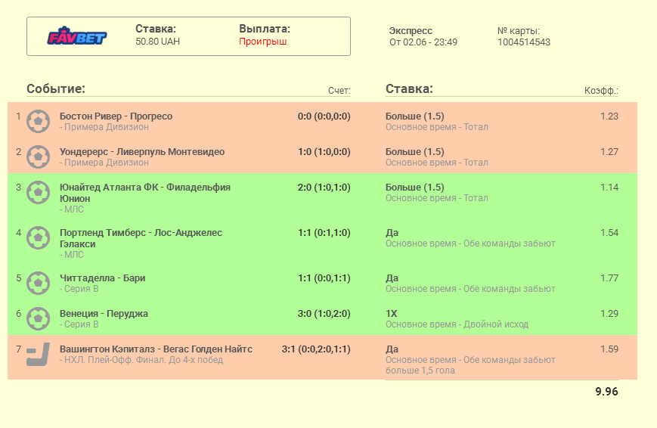
Task: Click coefficient 1.29
Action: pos(609,314)
